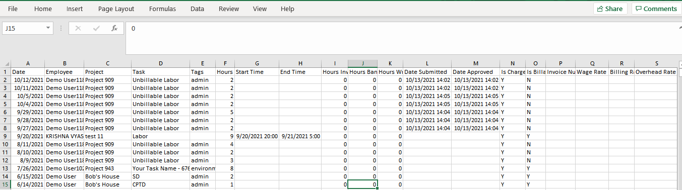682x190 pixels.
Task: Select the date cell '7/26/2021'
Action: click(x=28, y=168)
